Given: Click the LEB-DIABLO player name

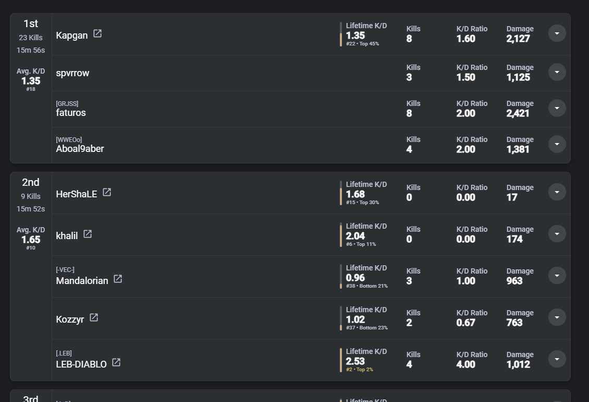Looking at the screenshot, I should tap(81, 364).
